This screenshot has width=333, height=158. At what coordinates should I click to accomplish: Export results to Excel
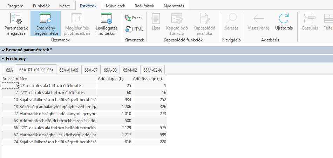point(133,18)
